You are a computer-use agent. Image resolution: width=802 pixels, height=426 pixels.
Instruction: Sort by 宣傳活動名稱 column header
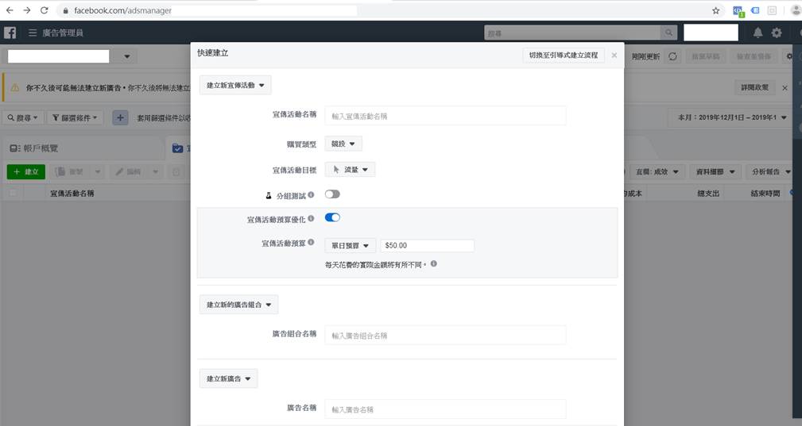click(x=72, y=194)
